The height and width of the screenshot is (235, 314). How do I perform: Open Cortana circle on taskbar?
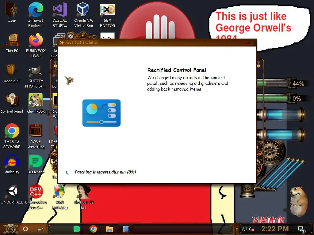click(25, 229)
